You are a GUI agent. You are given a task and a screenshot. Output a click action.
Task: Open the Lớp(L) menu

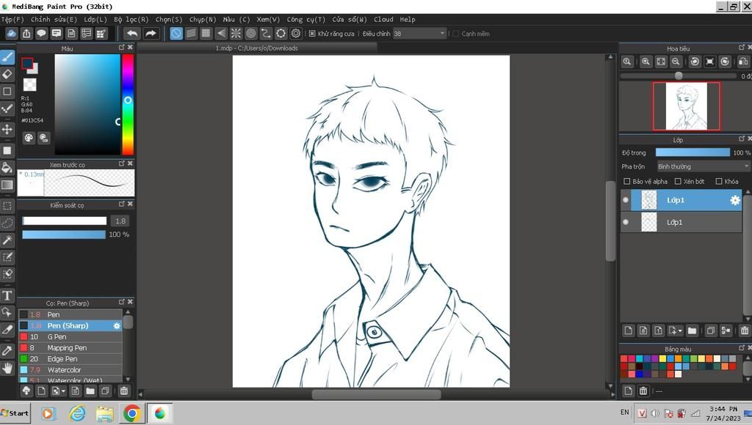tap(95, 20)
